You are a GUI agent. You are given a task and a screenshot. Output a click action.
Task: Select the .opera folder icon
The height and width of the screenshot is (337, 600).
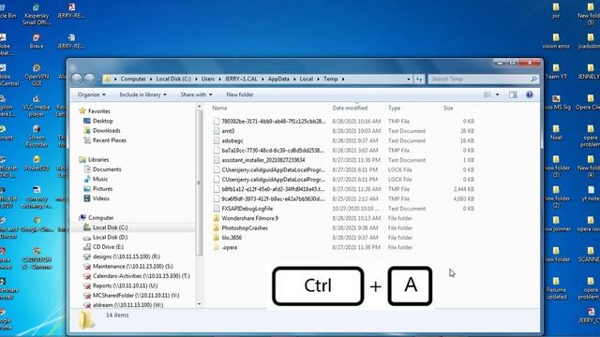coord(217,247)
